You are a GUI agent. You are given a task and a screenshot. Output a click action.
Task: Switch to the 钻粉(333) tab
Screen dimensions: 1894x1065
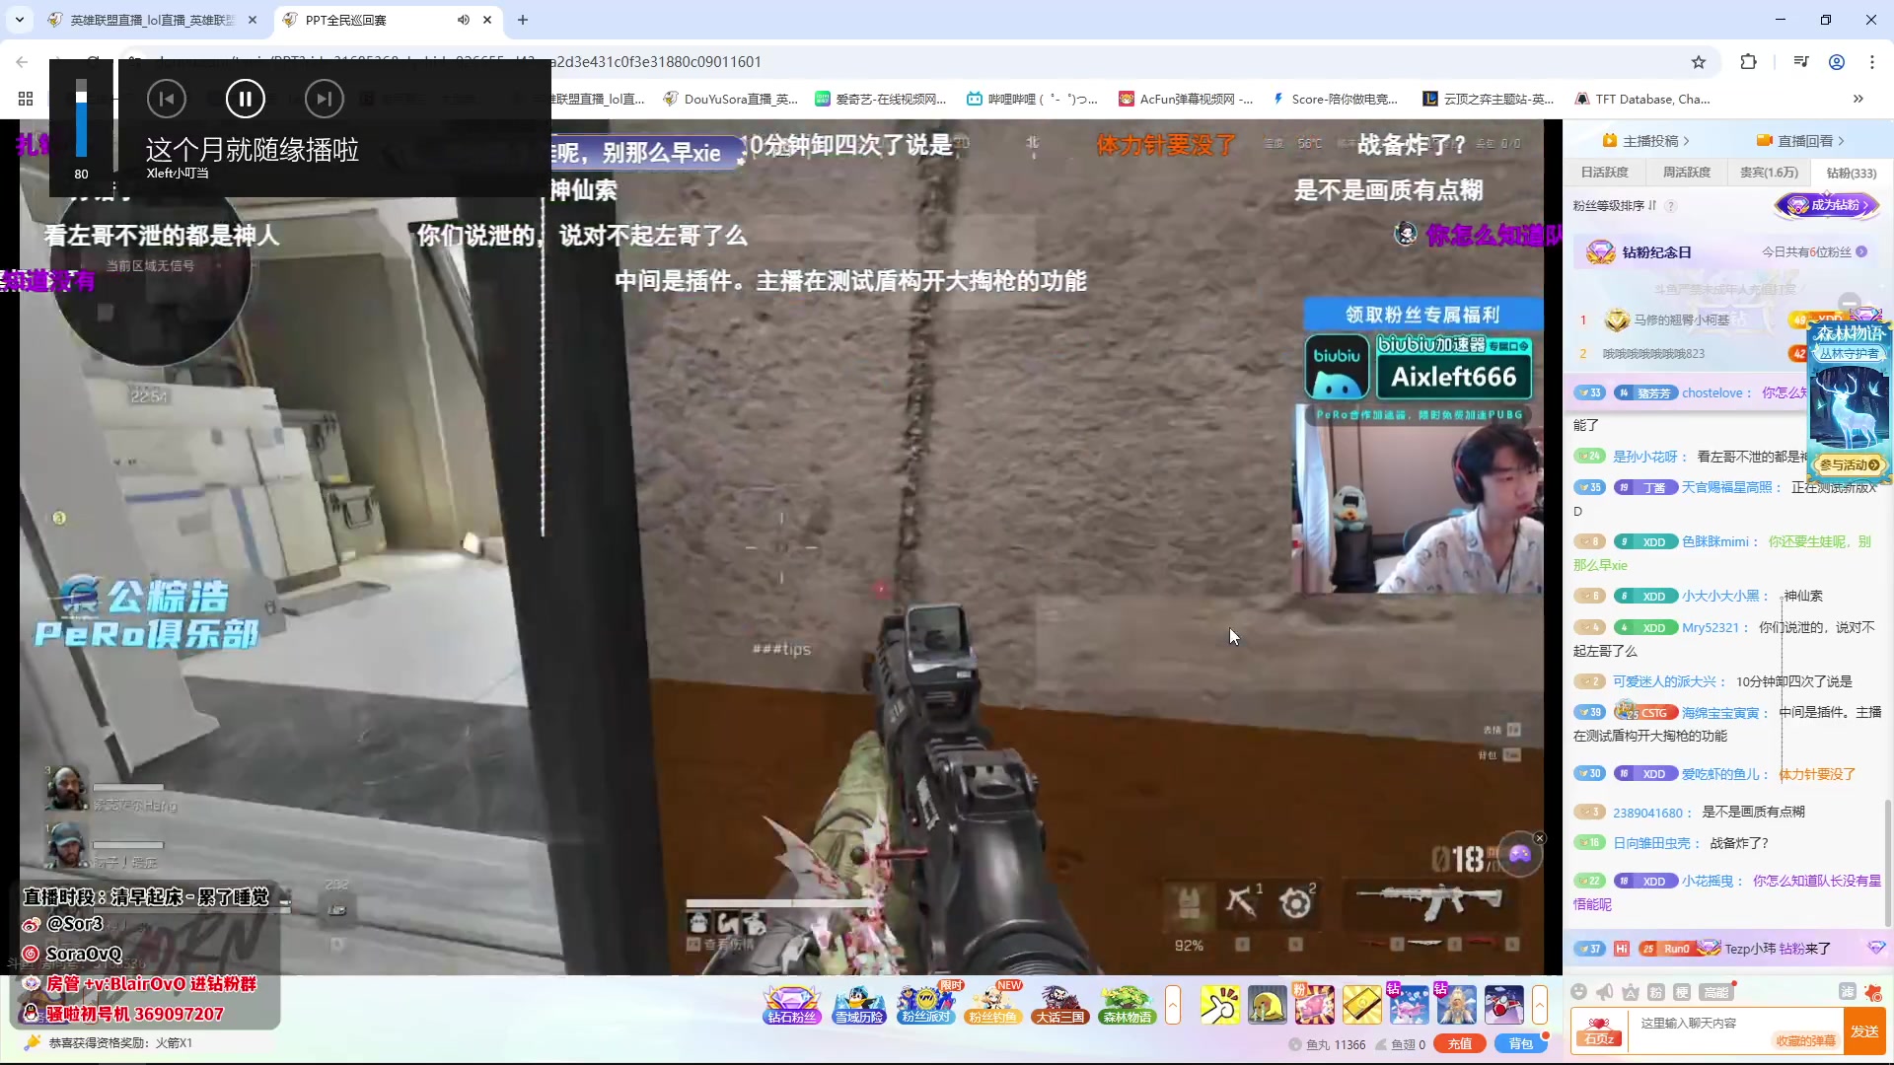[x=1851, y=173]
